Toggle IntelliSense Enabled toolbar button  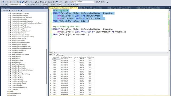point(46,5)
